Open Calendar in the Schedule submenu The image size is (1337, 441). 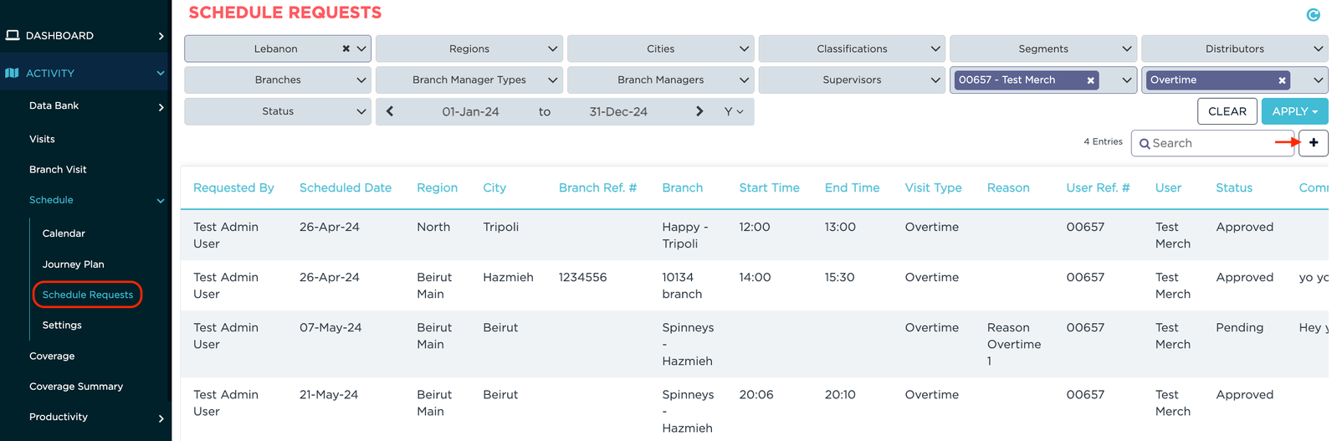tap(64, 233)
